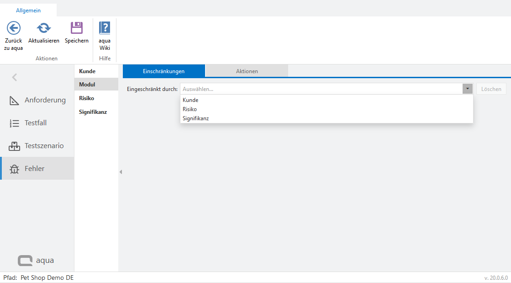The width and height of the screenshot is (511, 283).
Task: Switch to the Aktionen tab
Action: [x=247, y=71]
